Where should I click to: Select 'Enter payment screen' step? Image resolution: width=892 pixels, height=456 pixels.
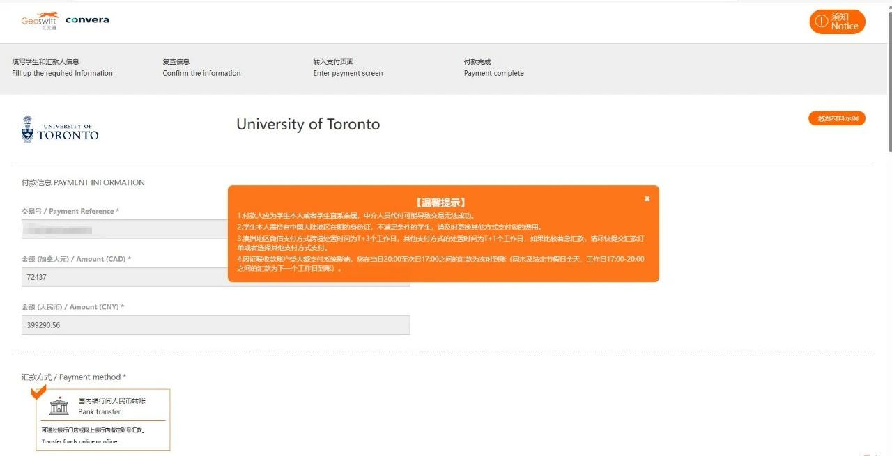coord(348,68)
